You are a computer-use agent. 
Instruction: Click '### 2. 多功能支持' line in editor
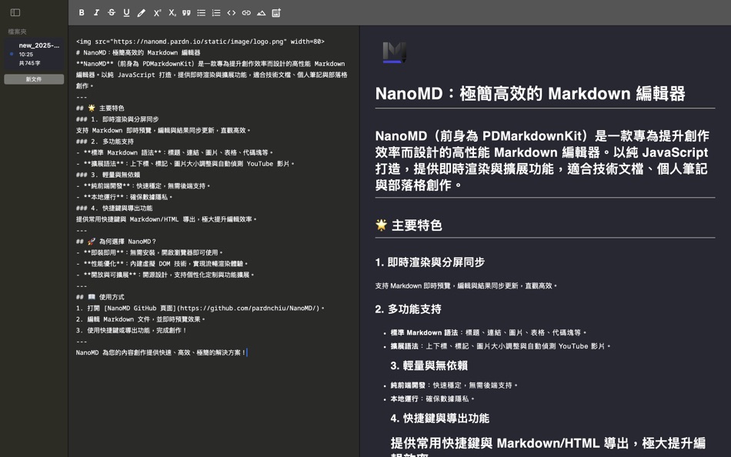(x=105, y=142)
